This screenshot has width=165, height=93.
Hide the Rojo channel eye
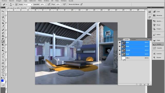point(120,47)
